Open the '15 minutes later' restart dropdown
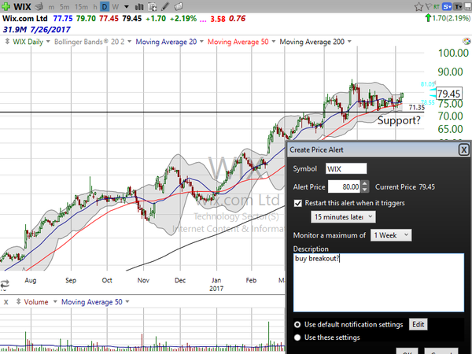The width and height of the screenshot is (472, 354). 343,217
